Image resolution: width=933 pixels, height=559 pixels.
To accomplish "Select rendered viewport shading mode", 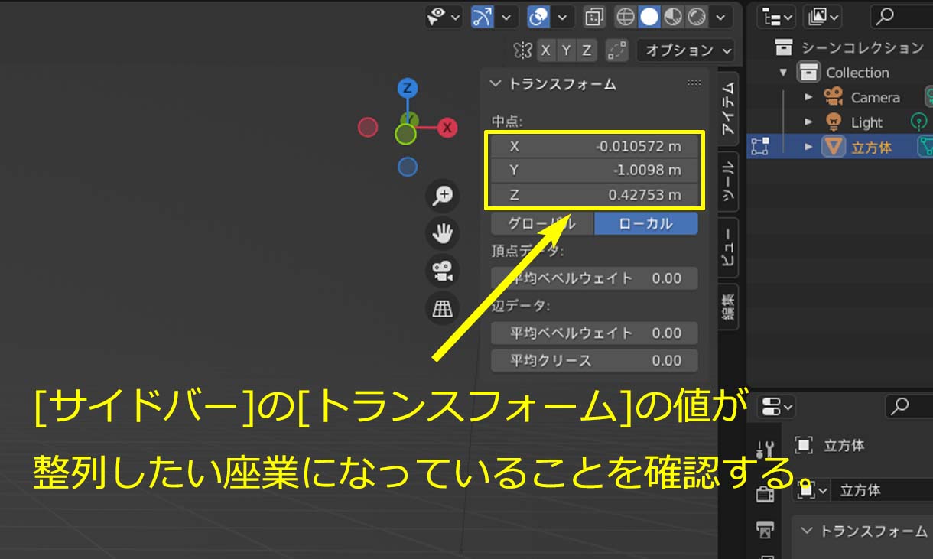I will [697, 16].
